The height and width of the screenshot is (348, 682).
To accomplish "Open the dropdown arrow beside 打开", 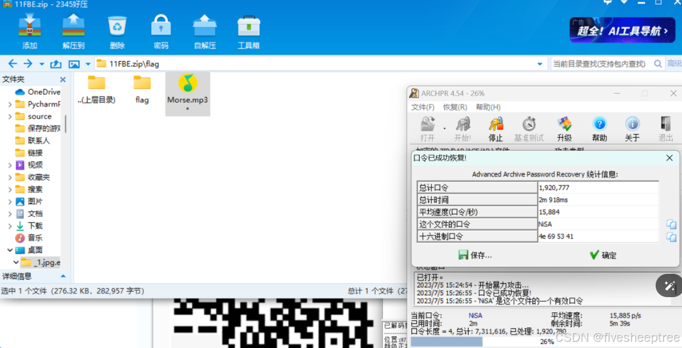I will [x=444, y=128].
